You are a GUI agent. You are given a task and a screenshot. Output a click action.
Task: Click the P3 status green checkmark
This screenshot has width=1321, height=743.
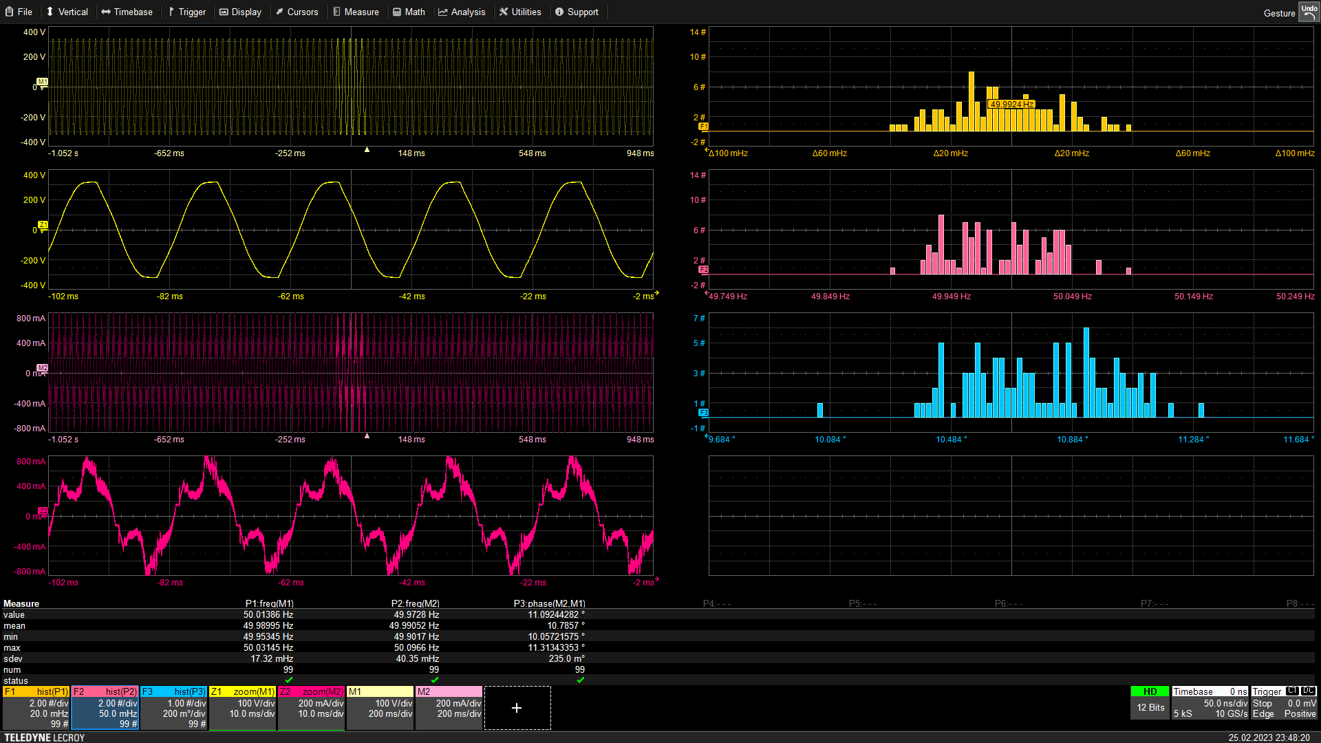pos(581,680)
